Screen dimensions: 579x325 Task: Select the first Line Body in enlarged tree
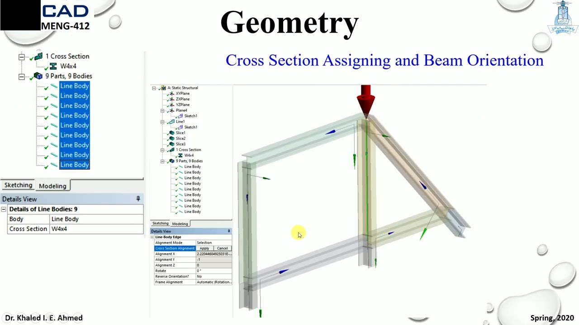[x=75, y=86]
